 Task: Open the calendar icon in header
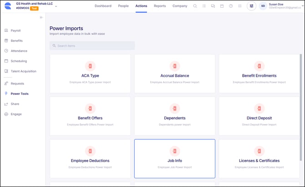(222, 6)
